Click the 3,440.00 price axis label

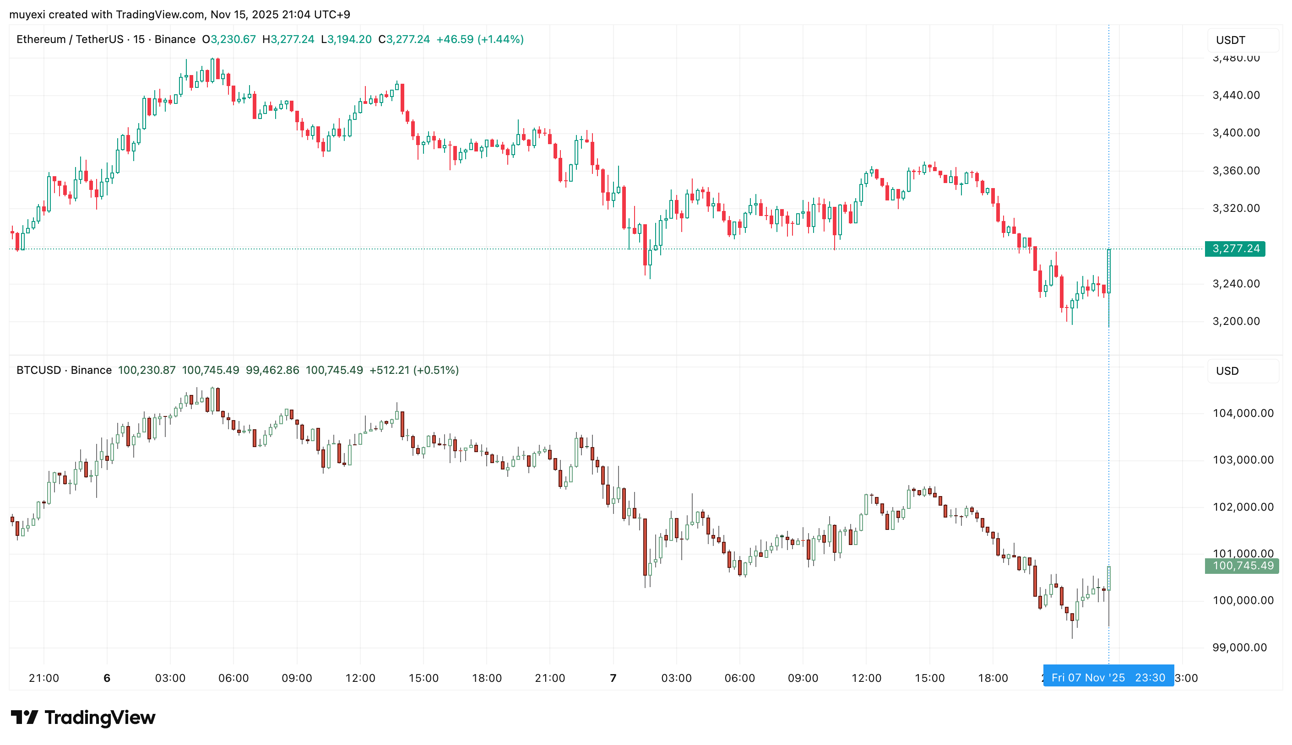click(x=1236, y=95)
